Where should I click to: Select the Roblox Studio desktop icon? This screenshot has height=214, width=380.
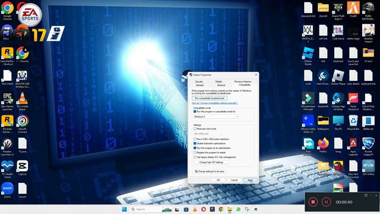pos(308,55)
